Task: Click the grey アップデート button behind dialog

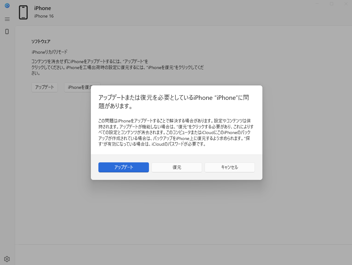Action: coord(45,87)
